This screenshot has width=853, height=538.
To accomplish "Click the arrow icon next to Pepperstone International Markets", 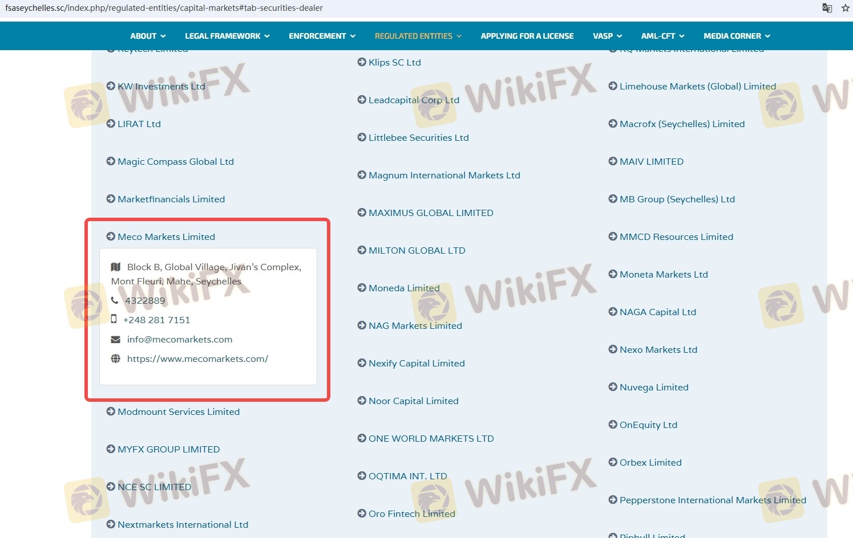I will [x=613, y=500].
